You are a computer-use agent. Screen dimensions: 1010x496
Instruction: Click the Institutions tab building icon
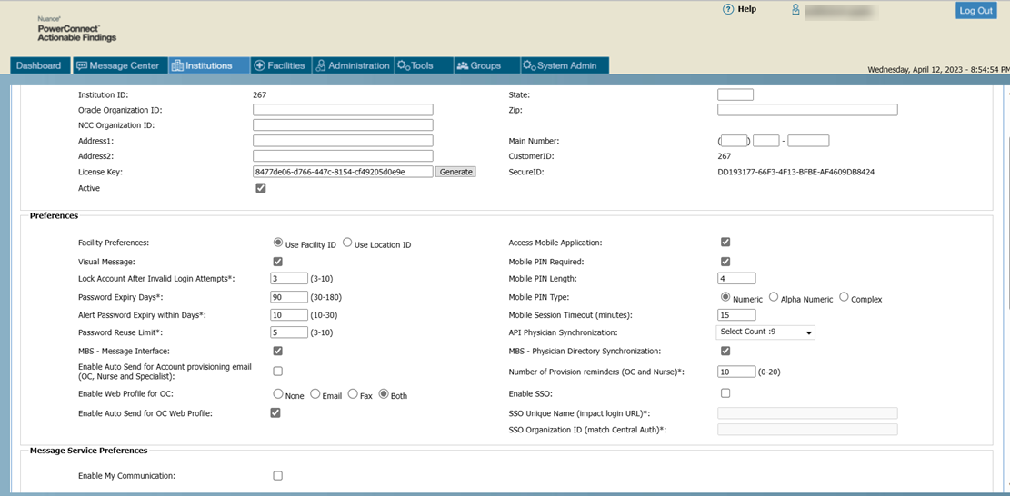point(177,65)
